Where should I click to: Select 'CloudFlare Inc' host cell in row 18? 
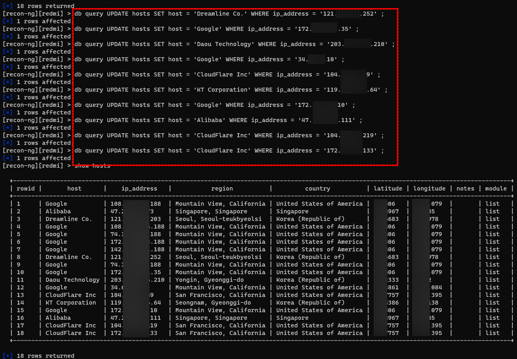click(70, 333)
